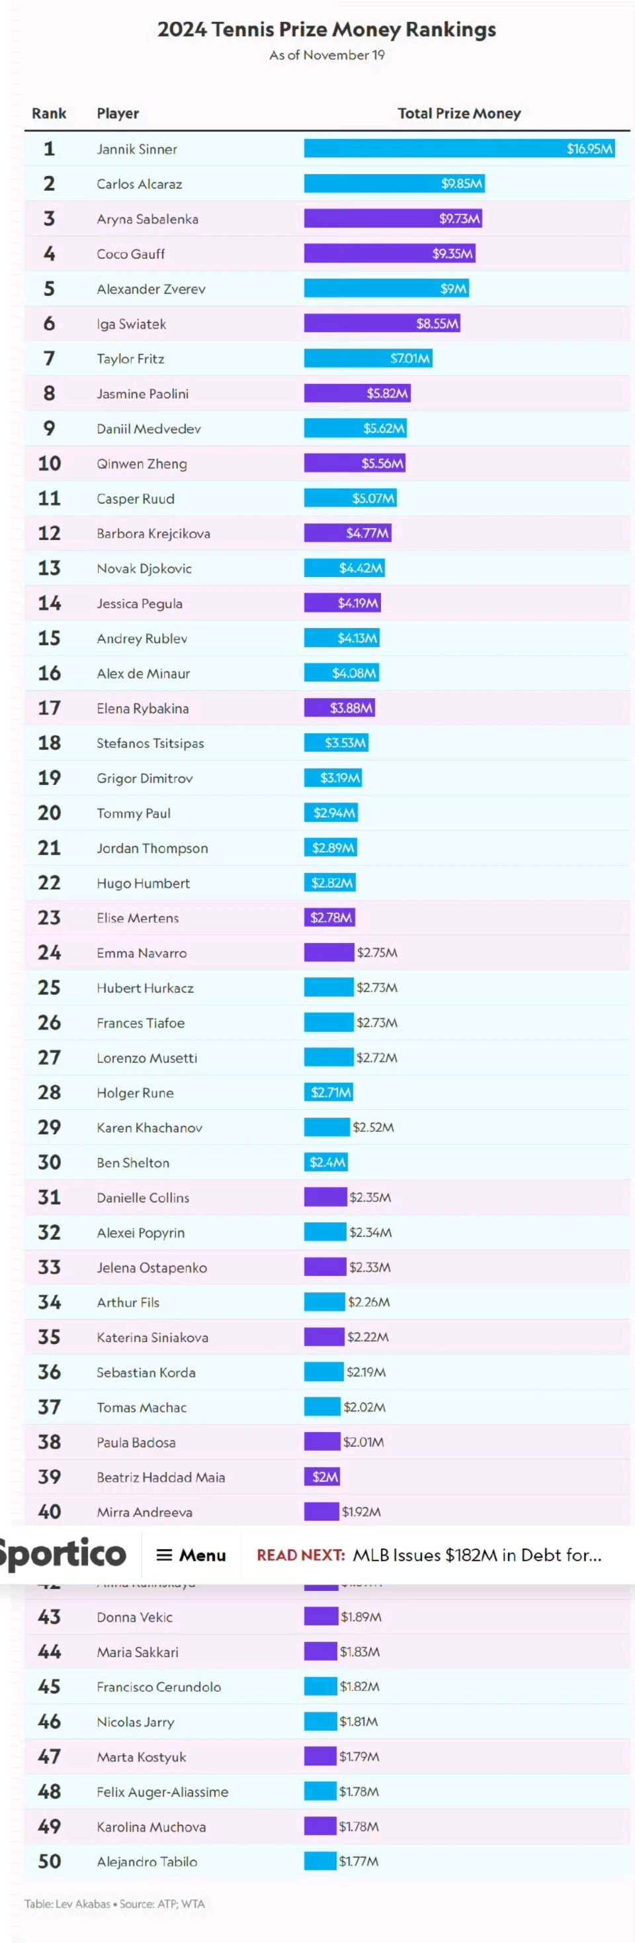Click the chart title 2024 Tennis Prize Money Rankings
Viewport: 635px width, 1943px height.
point(327,29)
